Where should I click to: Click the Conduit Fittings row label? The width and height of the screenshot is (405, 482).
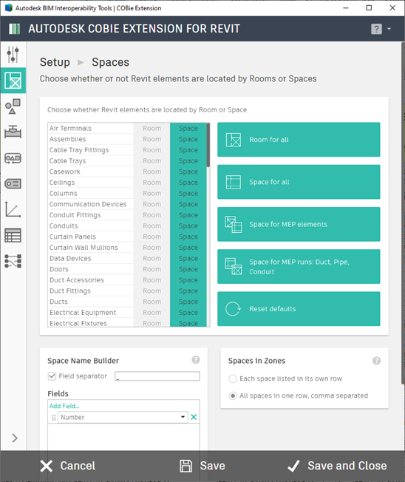coord(75,215)
